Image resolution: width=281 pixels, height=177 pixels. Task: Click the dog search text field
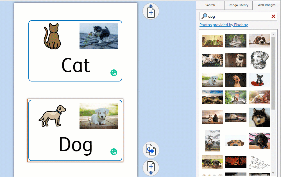239,16
